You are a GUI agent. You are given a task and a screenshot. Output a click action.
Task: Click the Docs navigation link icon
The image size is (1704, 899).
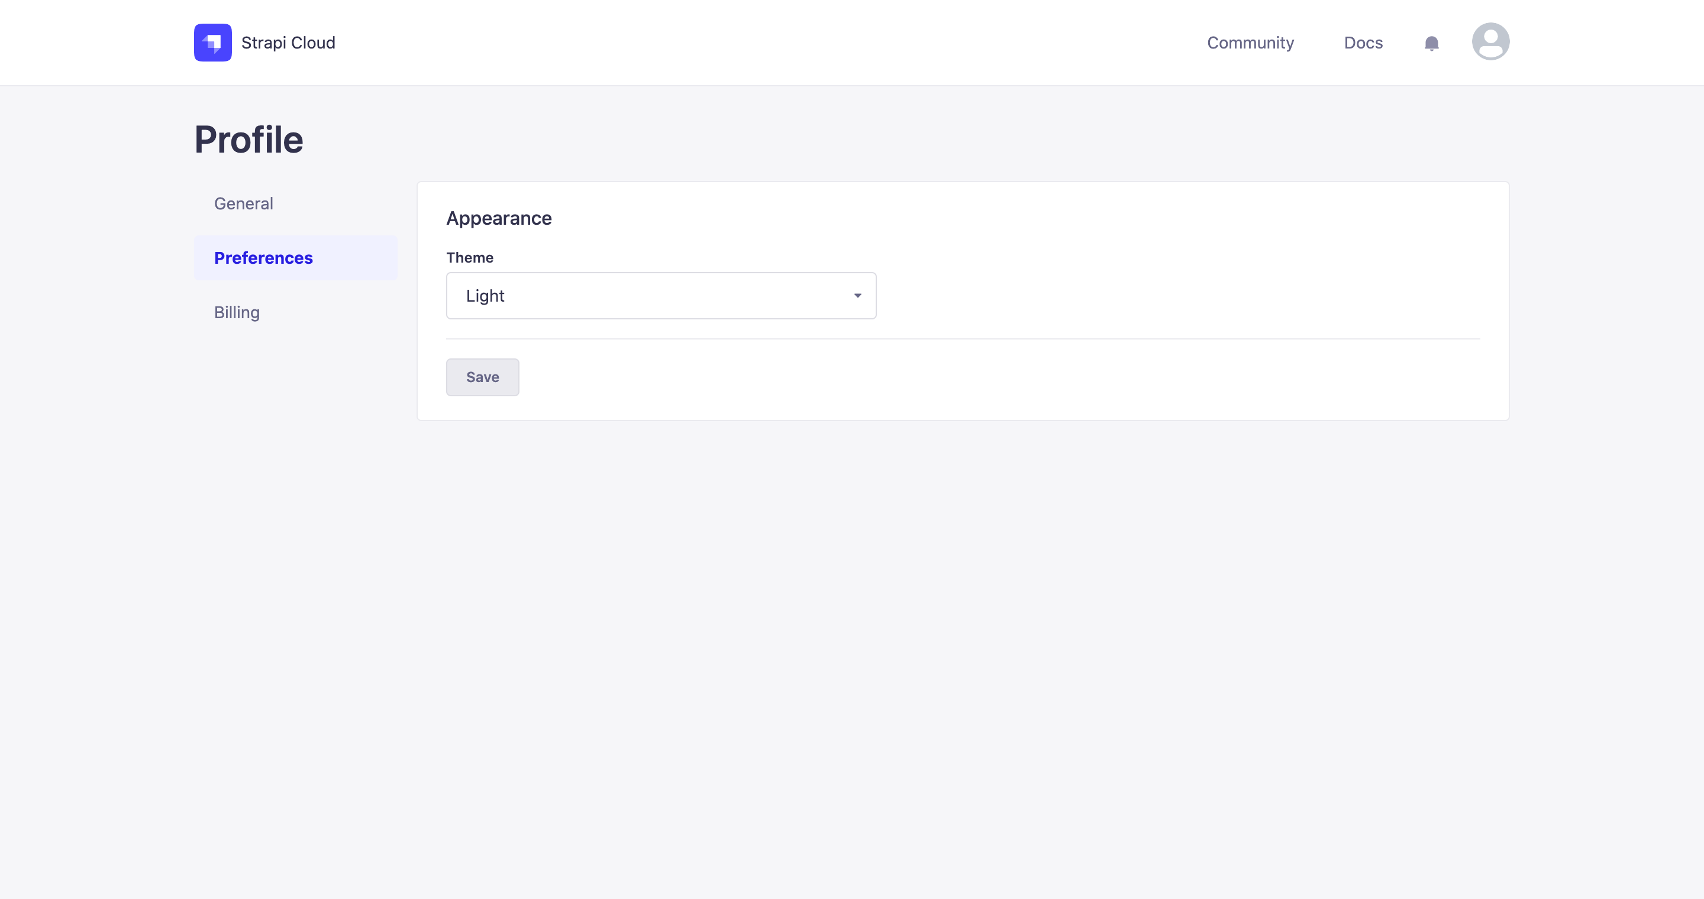pos(1364,41)
